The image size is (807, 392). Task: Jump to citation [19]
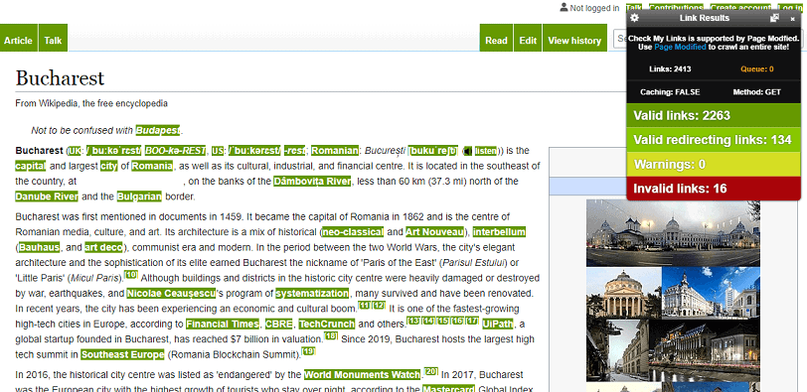pos(308,351)
